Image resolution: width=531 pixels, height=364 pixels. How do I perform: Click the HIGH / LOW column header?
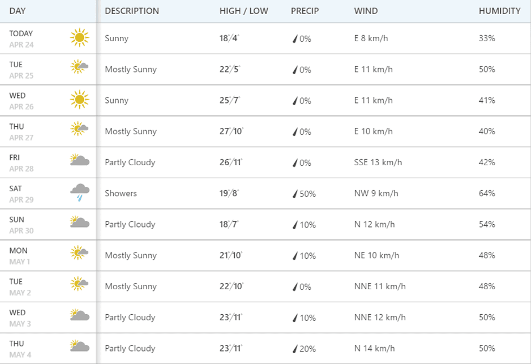coord(244,11)
